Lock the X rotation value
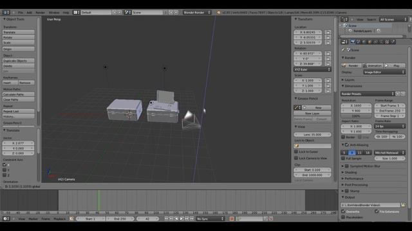The image size is (412, 231). [x=328, y=53]
